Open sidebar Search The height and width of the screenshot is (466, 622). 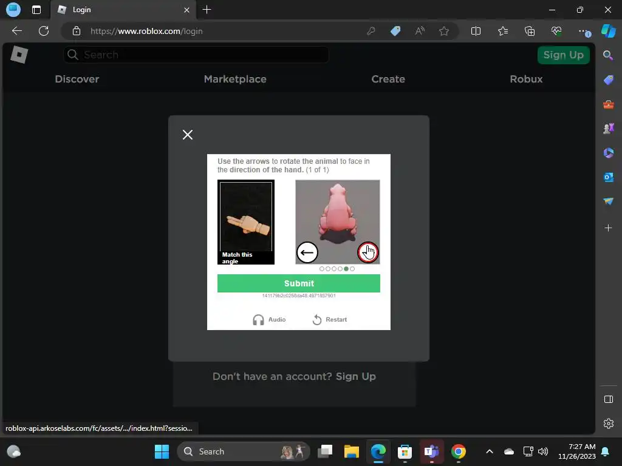608,55
